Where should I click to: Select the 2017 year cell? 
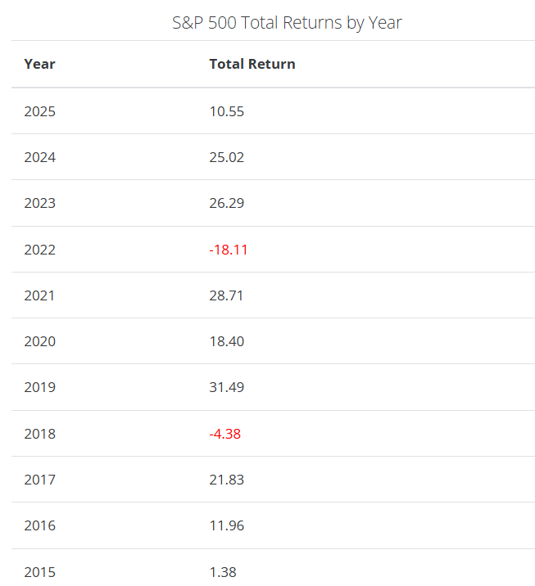39,480
